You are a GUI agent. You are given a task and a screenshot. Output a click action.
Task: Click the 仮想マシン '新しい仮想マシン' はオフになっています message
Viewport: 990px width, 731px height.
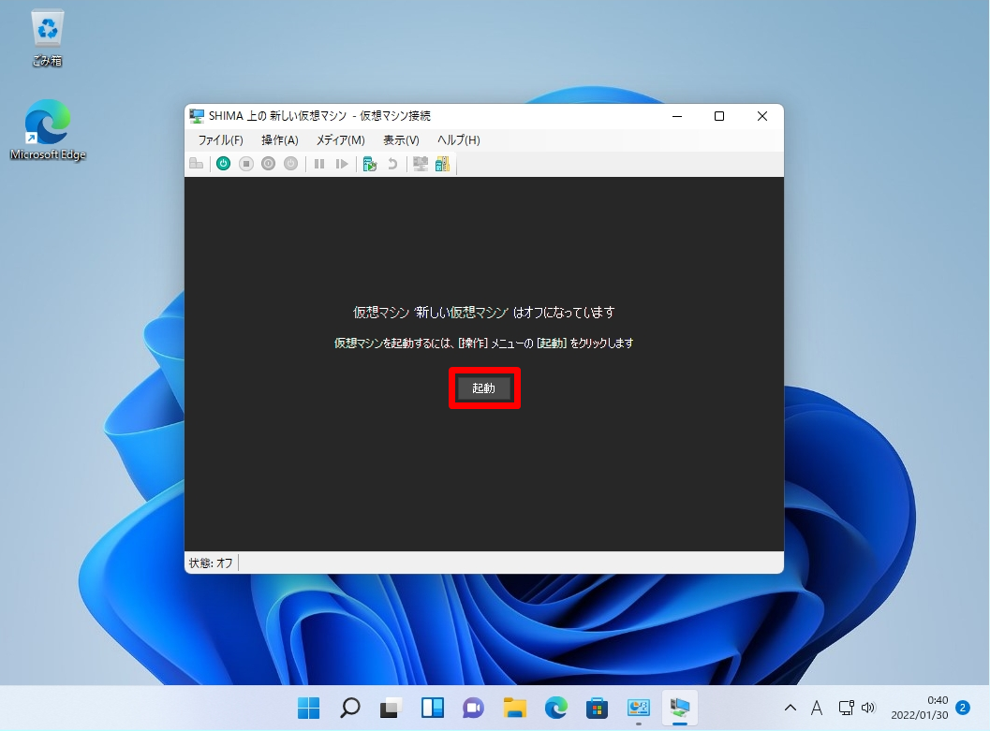tap(483, 313)
